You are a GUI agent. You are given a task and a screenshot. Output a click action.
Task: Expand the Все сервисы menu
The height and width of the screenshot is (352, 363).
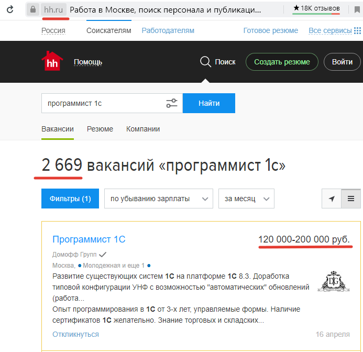pyautogui.click(x=330, y=30)
